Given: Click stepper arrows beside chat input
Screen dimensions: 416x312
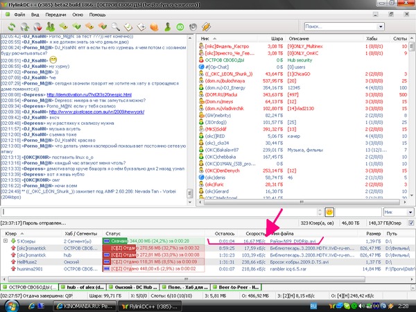Looking at the screenshot, I should tap(320, 211).
